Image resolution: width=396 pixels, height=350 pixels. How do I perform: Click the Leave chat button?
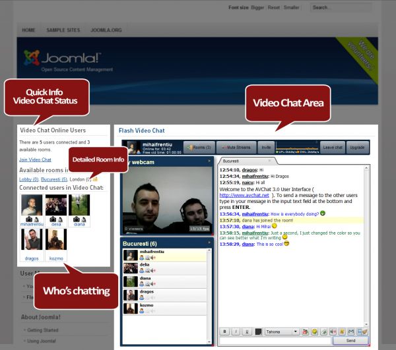(x=333, y=147)
